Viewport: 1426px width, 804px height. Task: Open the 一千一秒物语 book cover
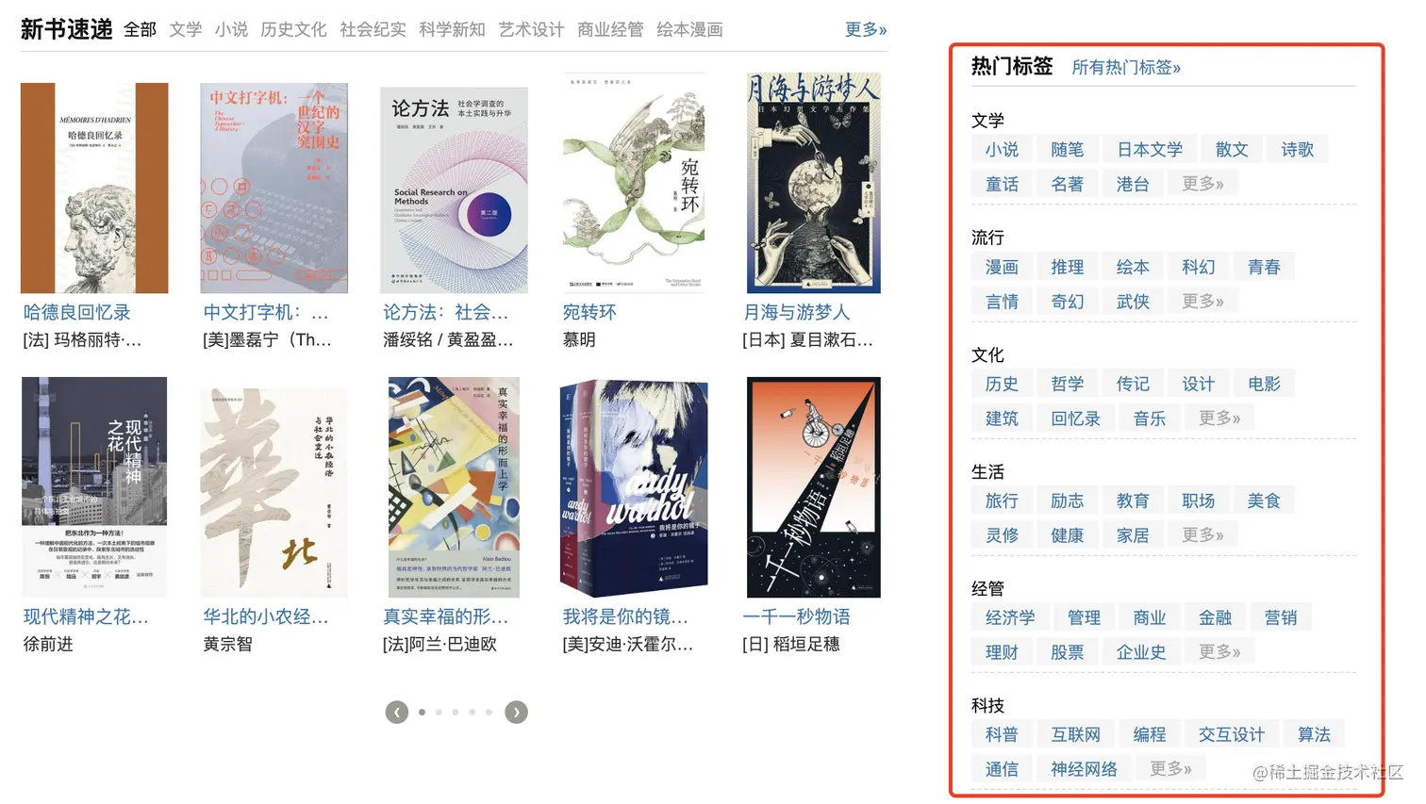click(x=814, y=487)
